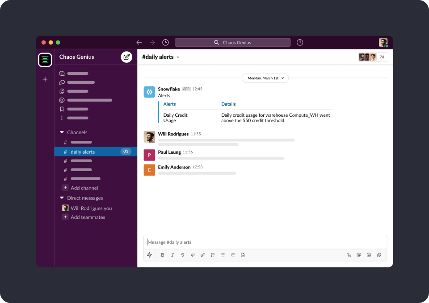This screenshot has width=429, height=303.
Task: Attach a file with the paperclip icon
Action: (379, 254)
